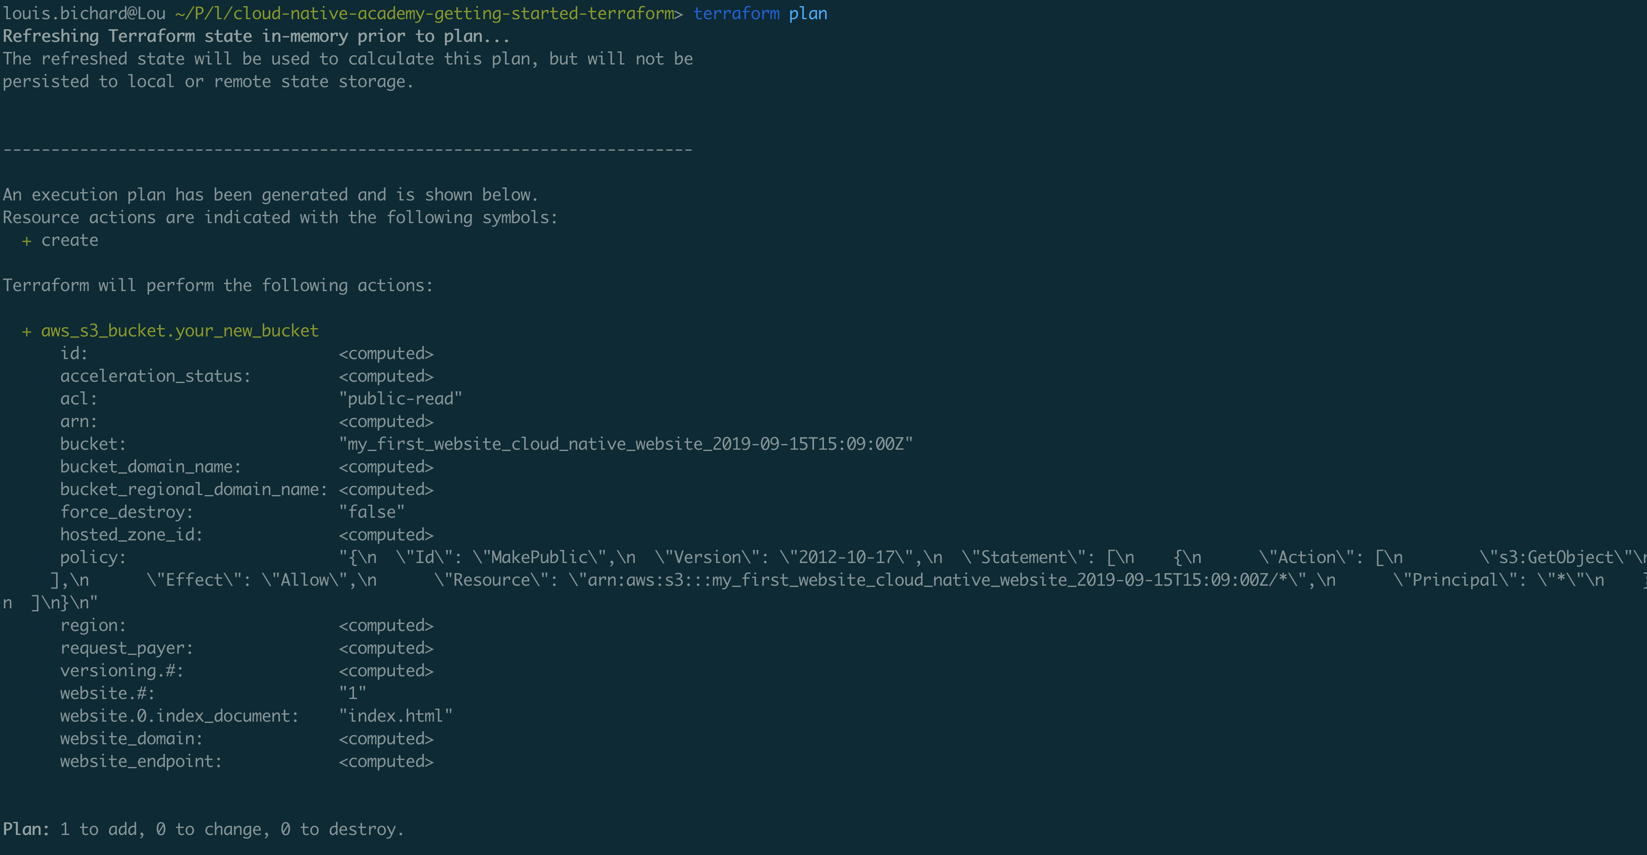Click the "1" value for website.#
The width and height of the screenshot is (1647, 855).
[352, 693]
